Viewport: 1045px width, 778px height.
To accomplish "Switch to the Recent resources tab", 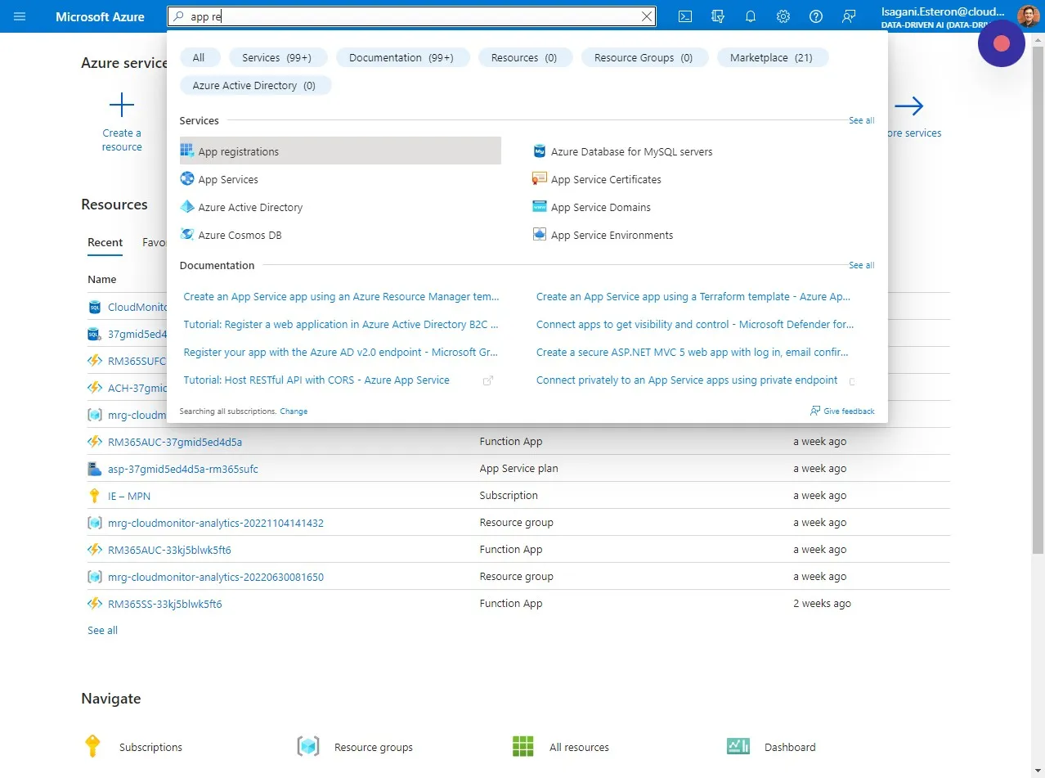I will coord(105,242).
